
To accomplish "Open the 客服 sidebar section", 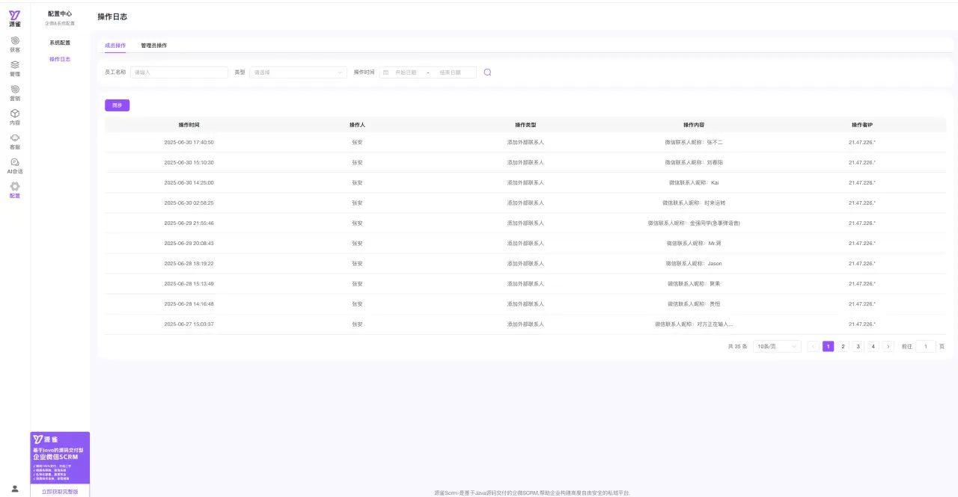I will (x=15, y=142).
